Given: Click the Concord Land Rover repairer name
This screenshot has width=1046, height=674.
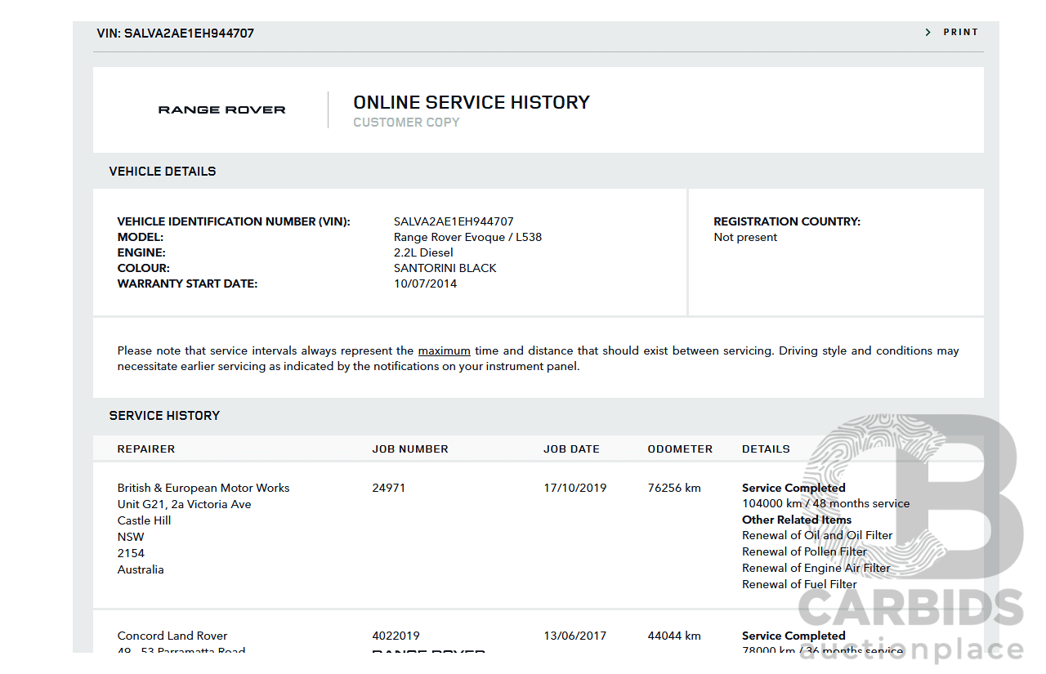Looking at the screenshot, I should pyautogui.click(x=172, y=636).
